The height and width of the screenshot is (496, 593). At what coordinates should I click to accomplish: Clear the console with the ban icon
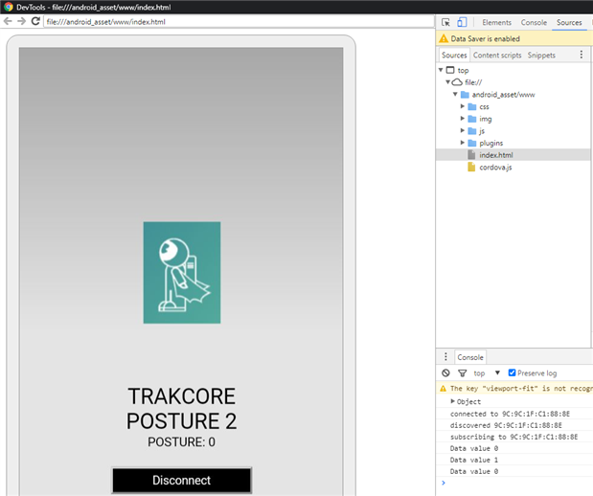tap(445, 372)
